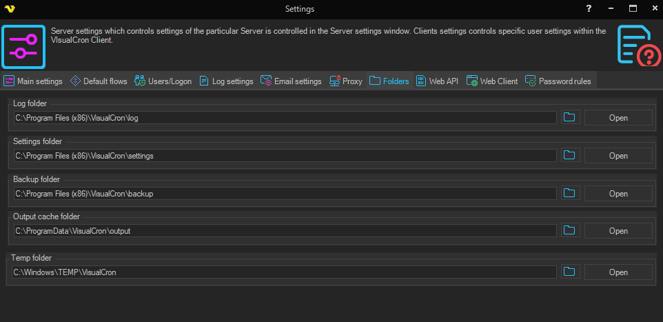Click the Backup folder path field
This screenshot has height=322, width=663.
pyautogui.click(x=284, y=194)
